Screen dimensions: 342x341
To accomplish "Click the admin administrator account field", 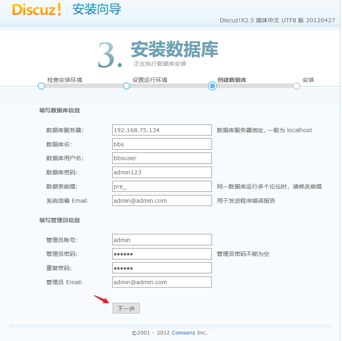I will coord(162,240).
